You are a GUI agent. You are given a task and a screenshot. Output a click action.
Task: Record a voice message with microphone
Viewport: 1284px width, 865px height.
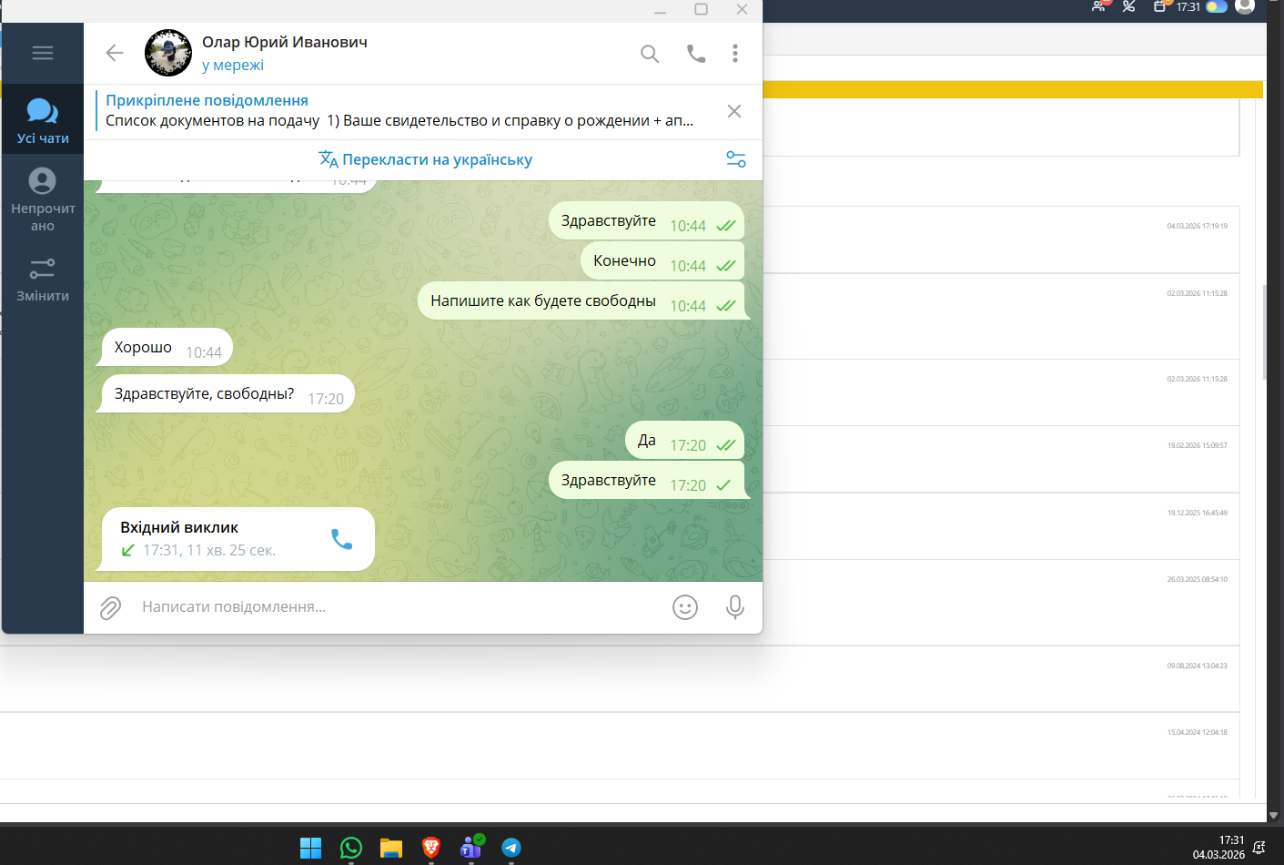(735, 607)
